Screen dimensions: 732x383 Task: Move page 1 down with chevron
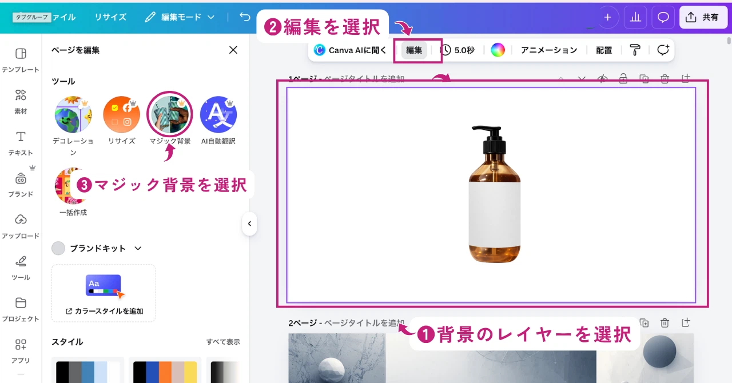point(582,79)
